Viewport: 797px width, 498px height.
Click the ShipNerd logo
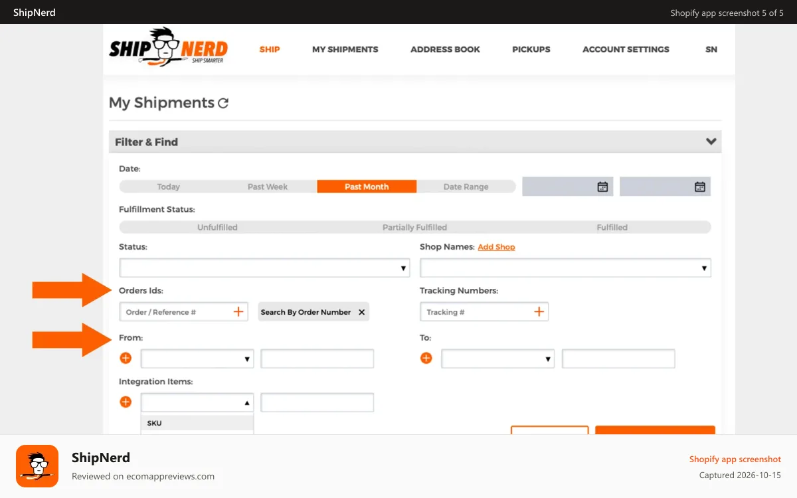coord(168,48)
